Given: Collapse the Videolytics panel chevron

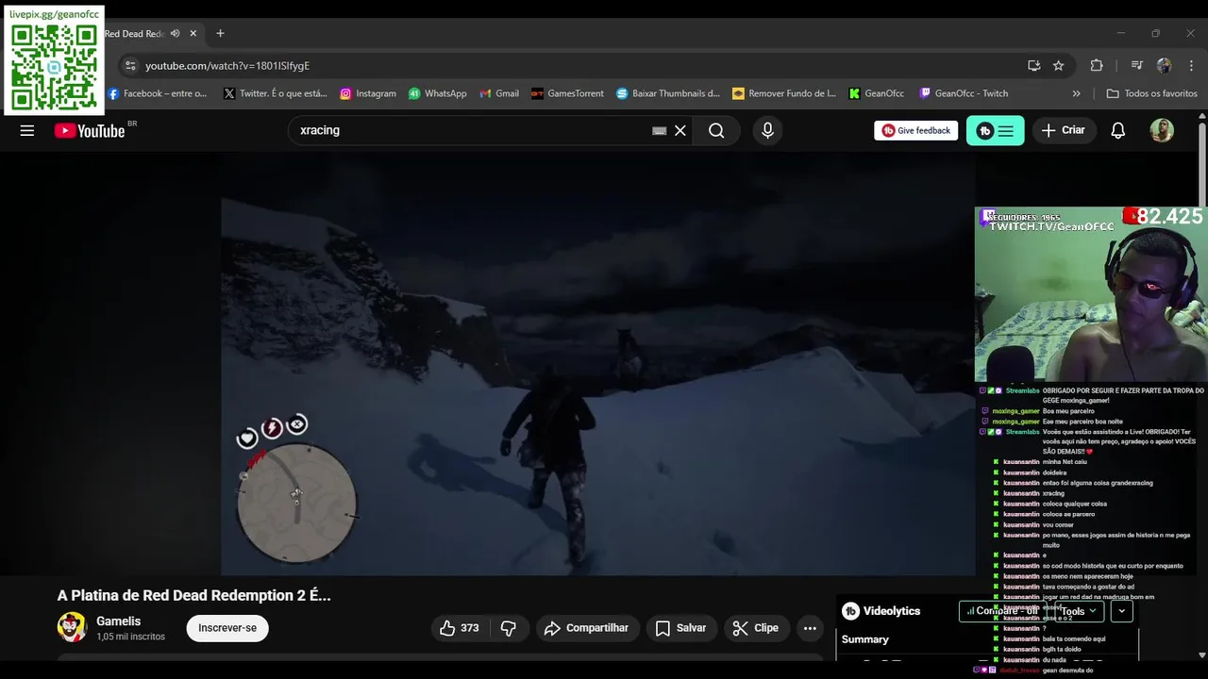Looking at the screenshot, I should click(x=1121, y=611).
